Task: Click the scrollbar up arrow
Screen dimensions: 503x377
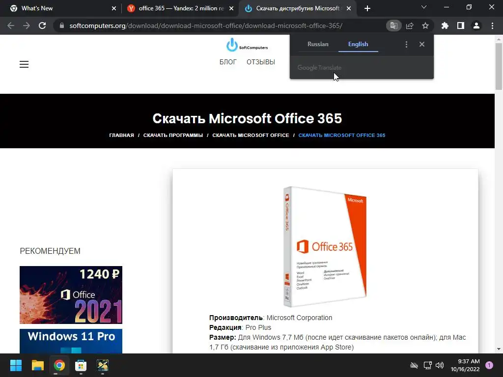Action: (499, 39)
